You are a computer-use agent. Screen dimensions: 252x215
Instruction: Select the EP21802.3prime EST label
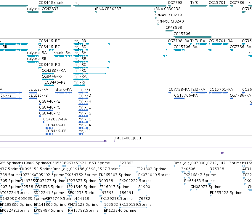point(151,169)
